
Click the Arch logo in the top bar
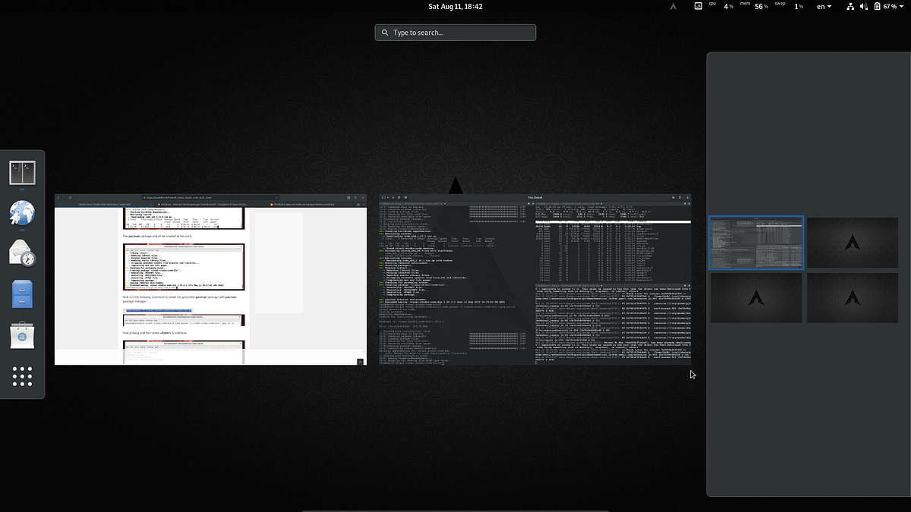coord(673,6)
